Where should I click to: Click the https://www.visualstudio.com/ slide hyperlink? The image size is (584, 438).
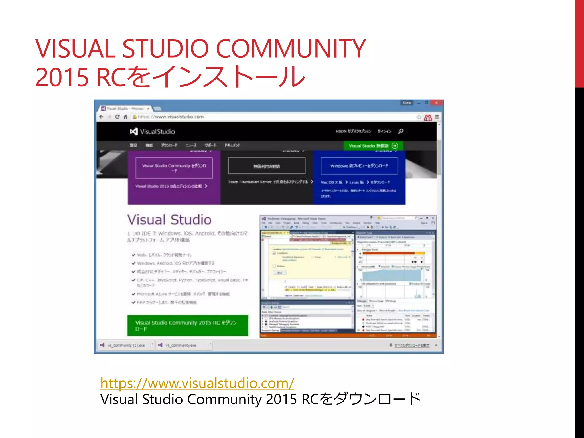coord(197,383)
